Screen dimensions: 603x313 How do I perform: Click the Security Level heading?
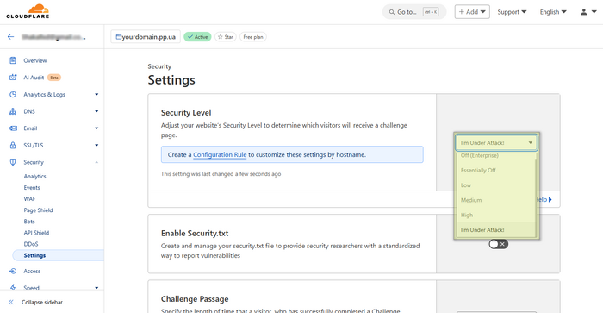click(186, 113)
